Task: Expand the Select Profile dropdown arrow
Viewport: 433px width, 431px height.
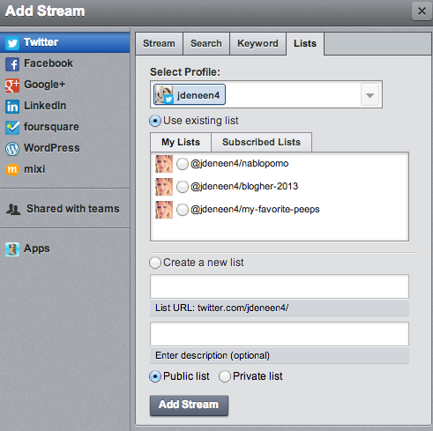Action: (370, 95)
